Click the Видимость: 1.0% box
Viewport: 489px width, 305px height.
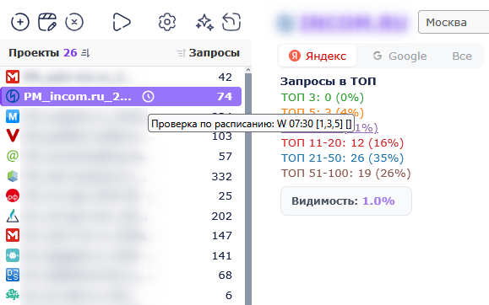coord(346,201)
